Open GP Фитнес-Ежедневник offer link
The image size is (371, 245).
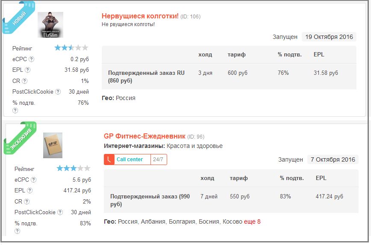click(144, 136)
